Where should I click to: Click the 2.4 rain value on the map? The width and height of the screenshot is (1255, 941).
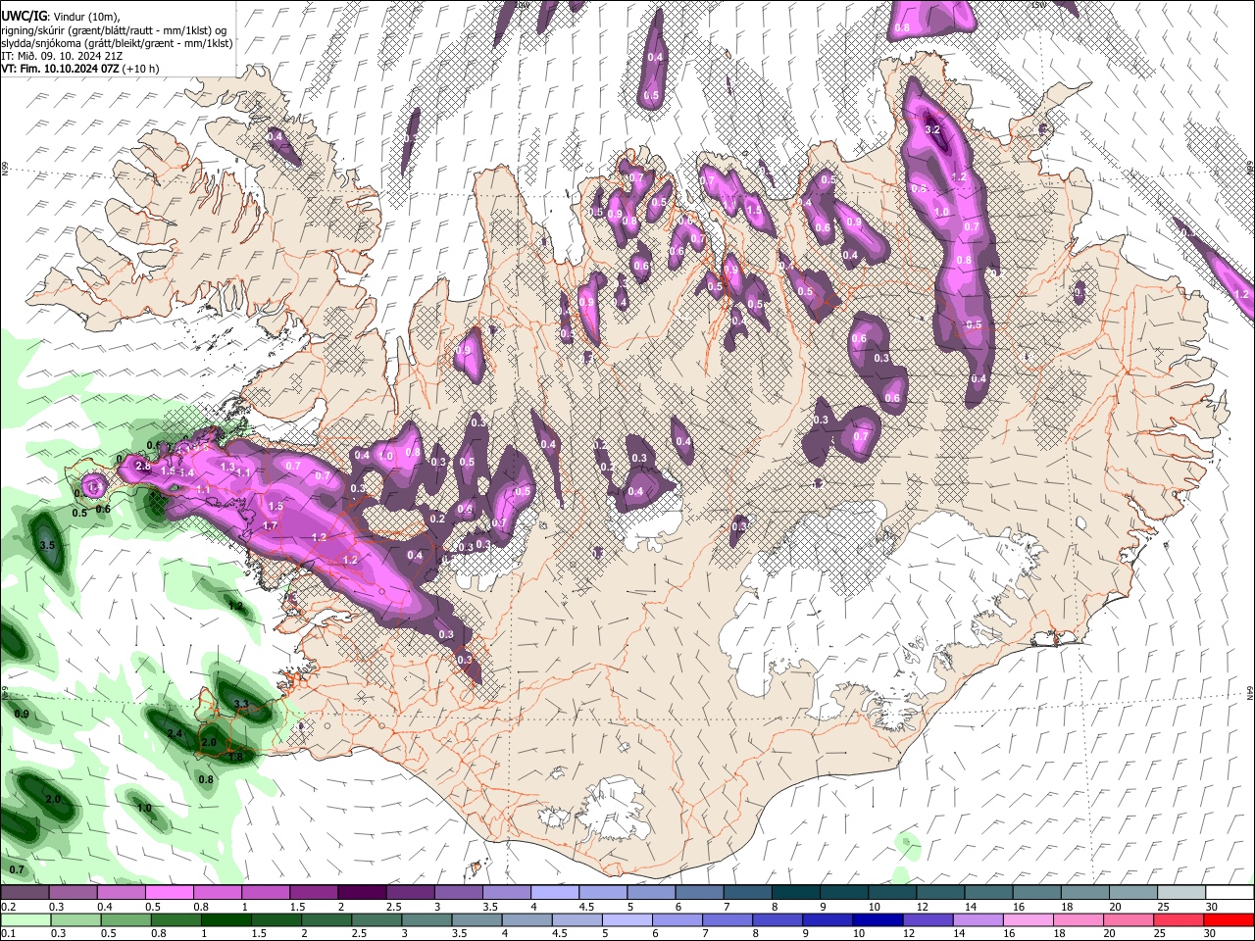click(176, 733)
